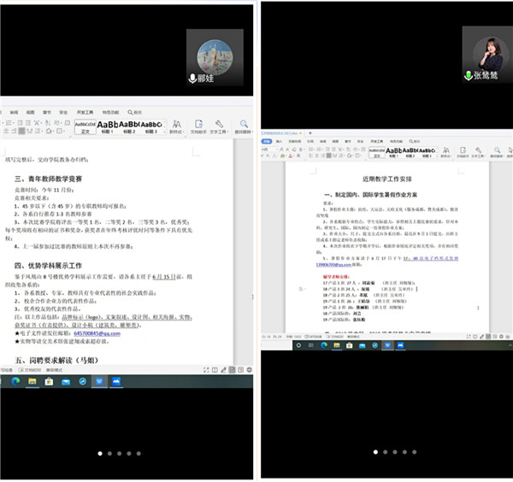This screenshot has height=482, width=513.
Task: Click 查找替换 magnifier in left ribbon
Action: click(244, 126)
